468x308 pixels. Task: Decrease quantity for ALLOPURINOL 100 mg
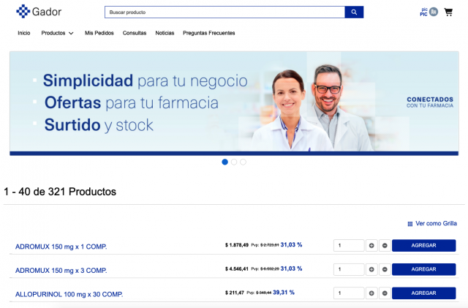click(x=385, y=293)
